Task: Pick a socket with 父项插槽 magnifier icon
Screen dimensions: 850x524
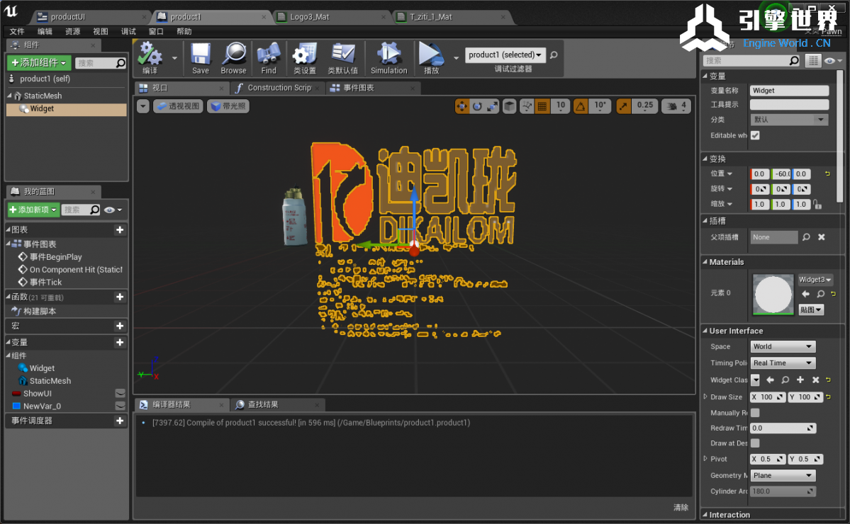Action: (x=806, y=237)
